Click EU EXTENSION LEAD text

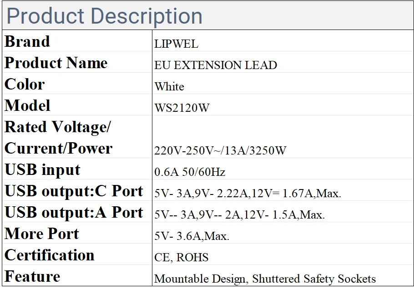point(216,65)
